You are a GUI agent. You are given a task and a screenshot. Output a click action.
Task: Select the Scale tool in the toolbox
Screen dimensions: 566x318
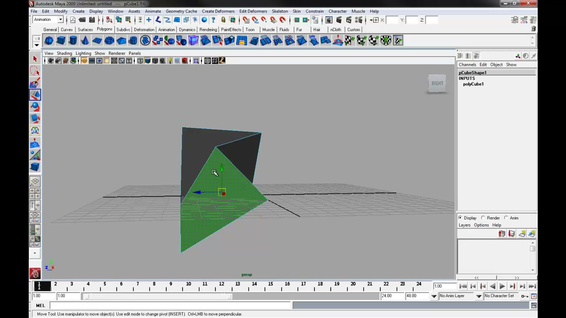(x=35, y=118)
